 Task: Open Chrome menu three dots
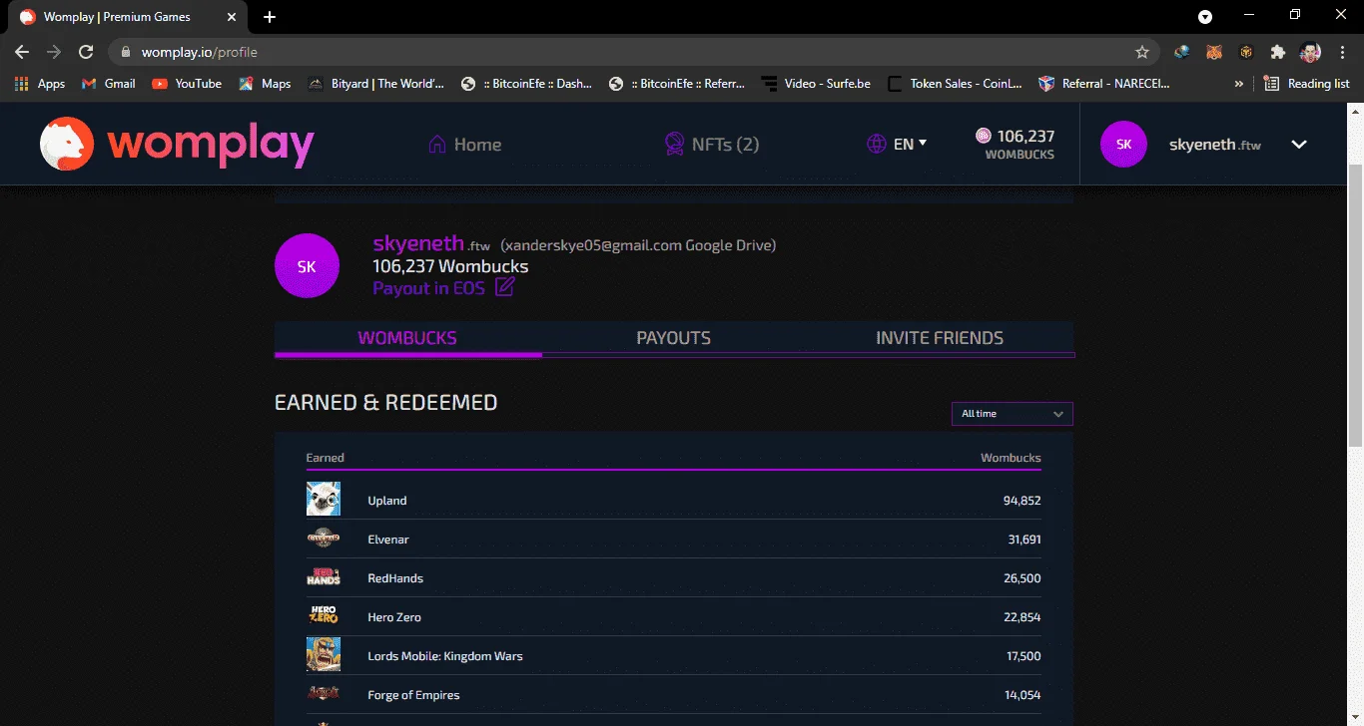point(1343,52)
